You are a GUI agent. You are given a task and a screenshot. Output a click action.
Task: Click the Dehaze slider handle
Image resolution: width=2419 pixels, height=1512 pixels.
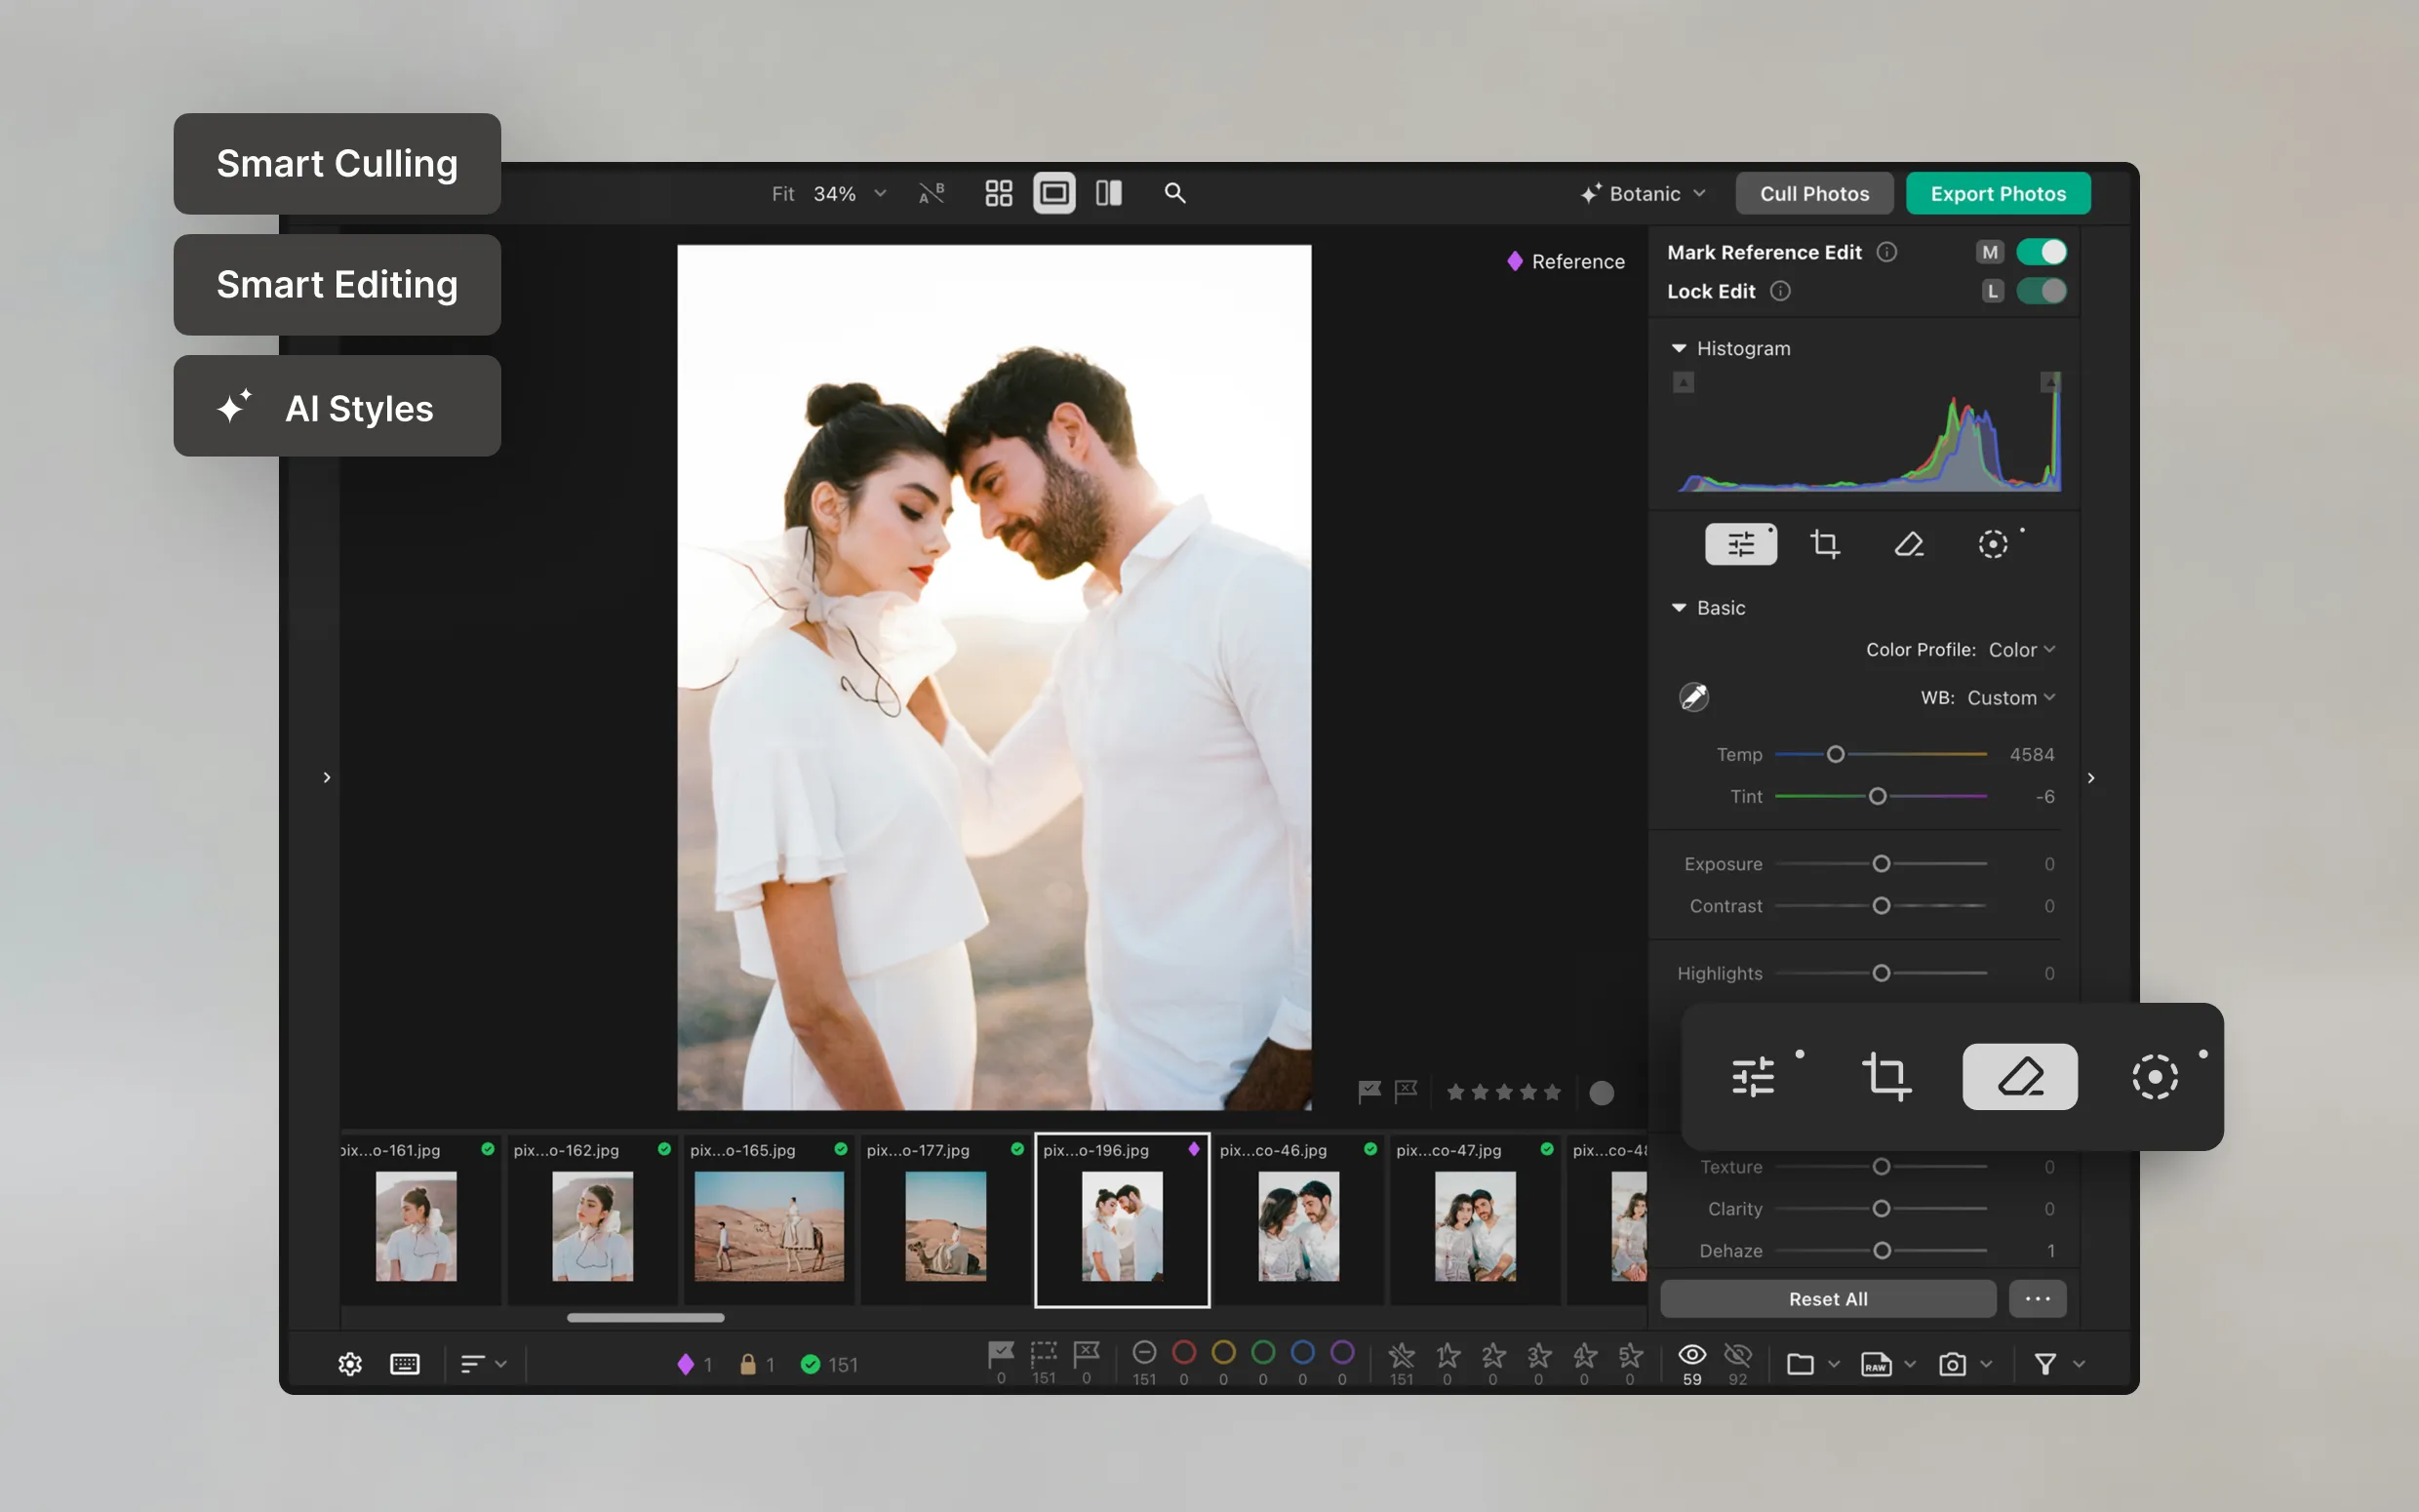[x=1882, y=1251]
